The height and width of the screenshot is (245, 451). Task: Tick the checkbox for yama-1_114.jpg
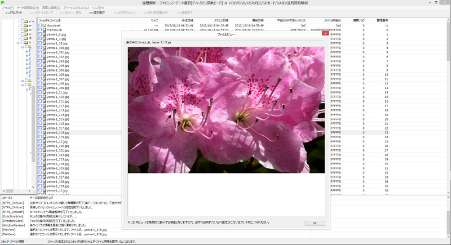click(x=40, y=114)
